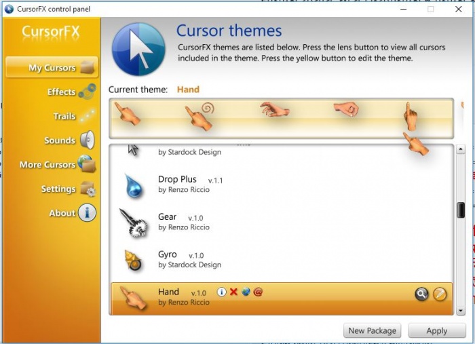Click the CursorFX title bar app icon
Image resolution: width=475 pixels, height=344 pixels.
tap(9, 9)
